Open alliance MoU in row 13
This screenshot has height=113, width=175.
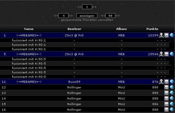tap(122, 93)
